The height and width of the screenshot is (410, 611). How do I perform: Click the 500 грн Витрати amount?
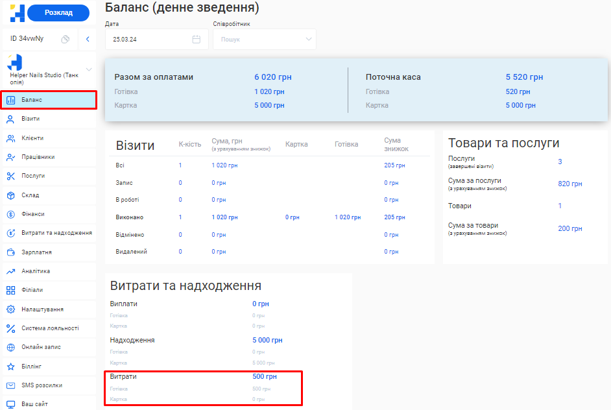pos(264,376)
